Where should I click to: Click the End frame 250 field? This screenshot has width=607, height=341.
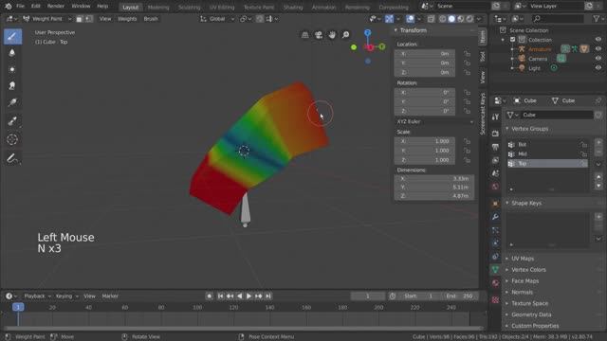(459, 296)
